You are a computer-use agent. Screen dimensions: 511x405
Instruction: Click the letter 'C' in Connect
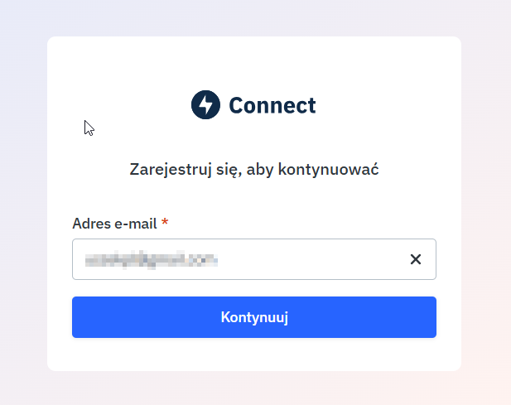(x=237, y=105)
